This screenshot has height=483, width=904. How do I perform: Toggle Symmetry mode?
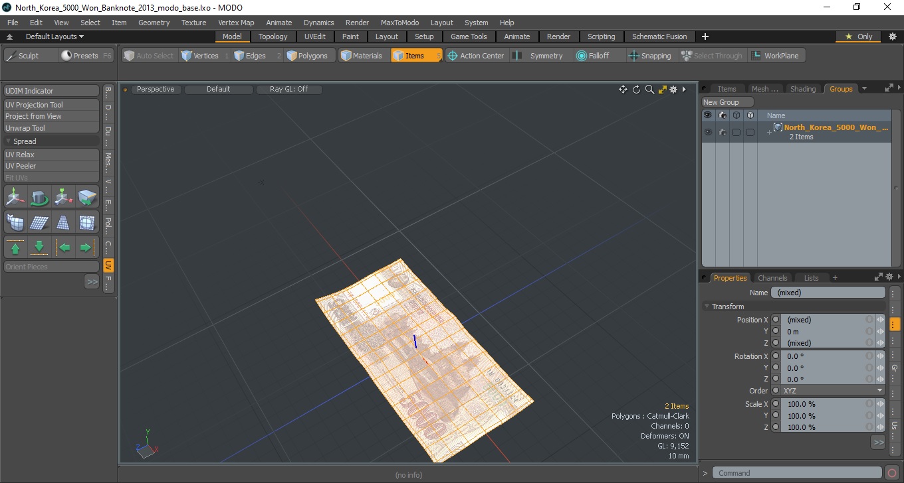pyautogui.click(x=539, y=56)
